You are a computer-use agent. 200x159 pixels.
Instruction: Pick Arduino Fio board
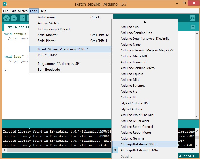[x=145, y=92]
